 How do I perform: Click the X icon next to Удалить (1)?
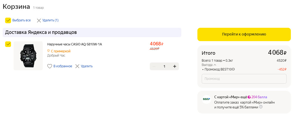click(x=39, y=20)
